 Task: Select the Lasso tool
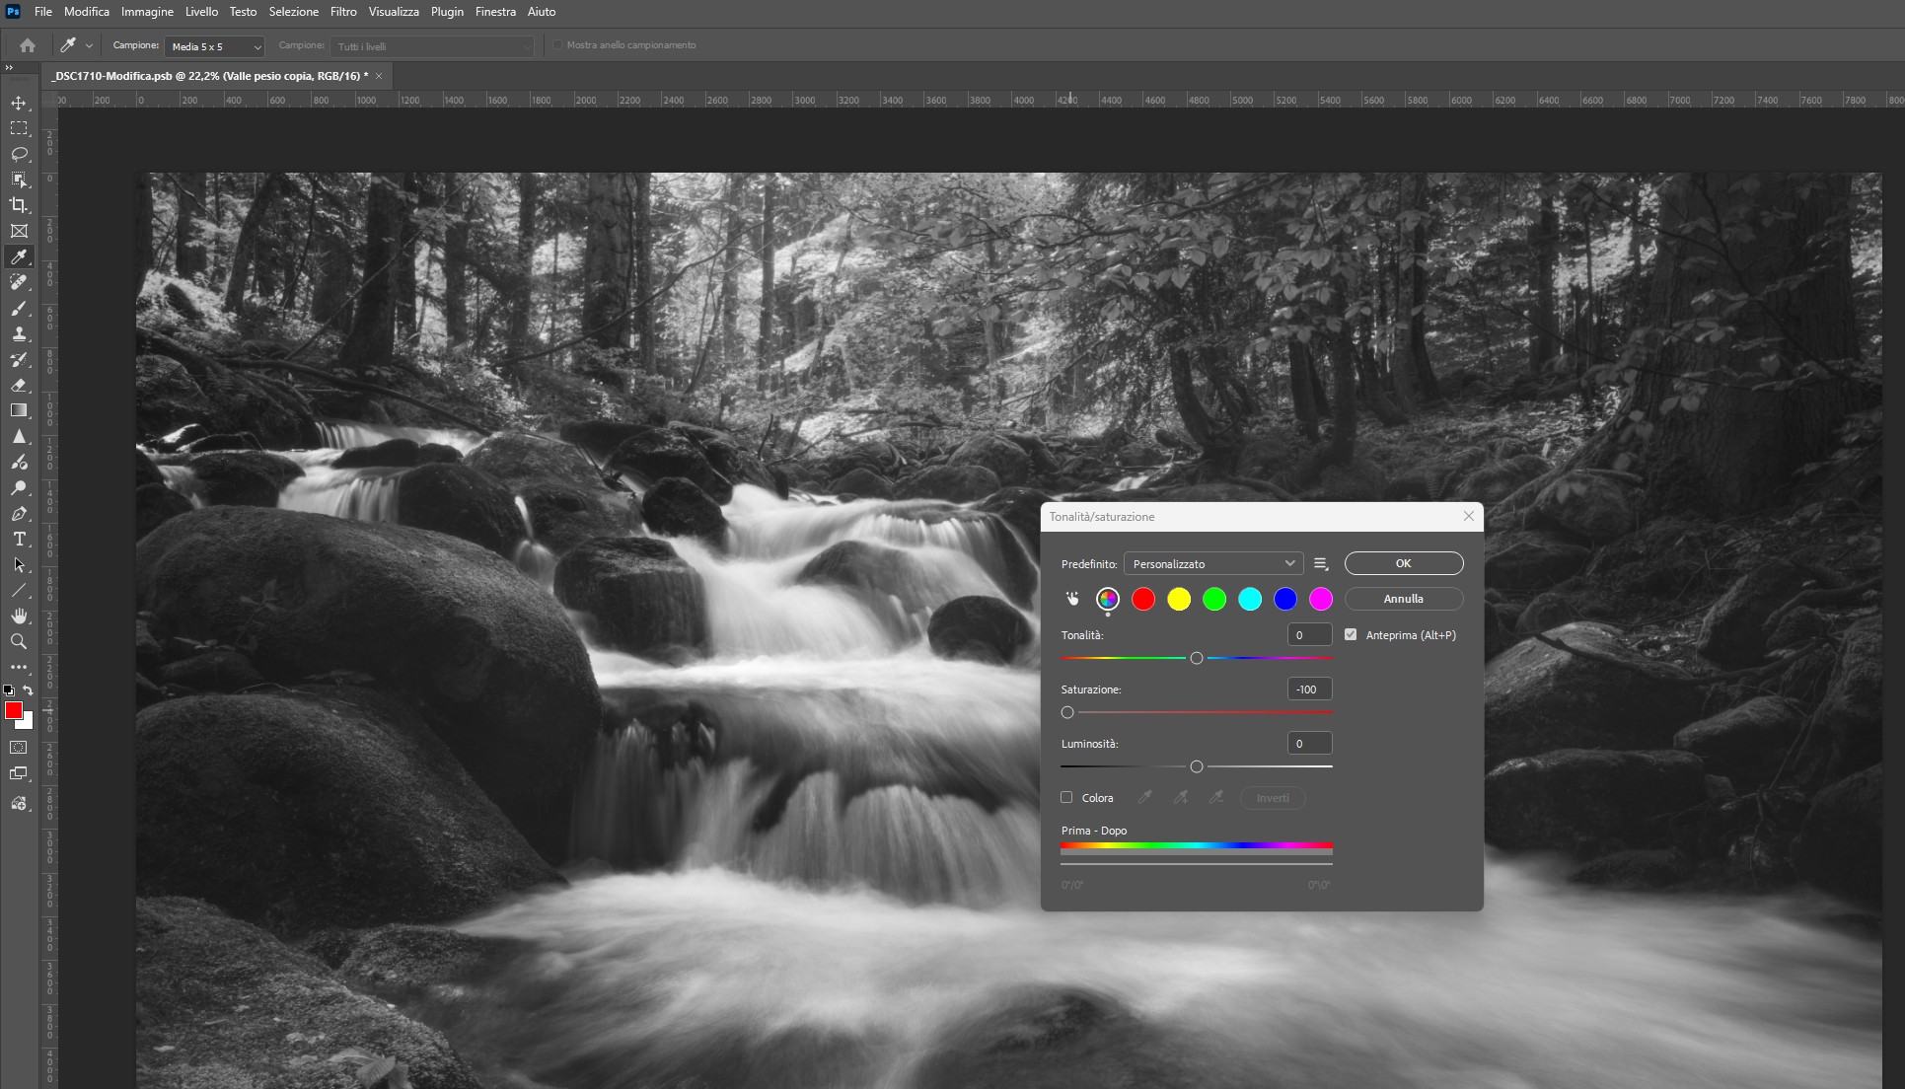[x=19, y=154]
